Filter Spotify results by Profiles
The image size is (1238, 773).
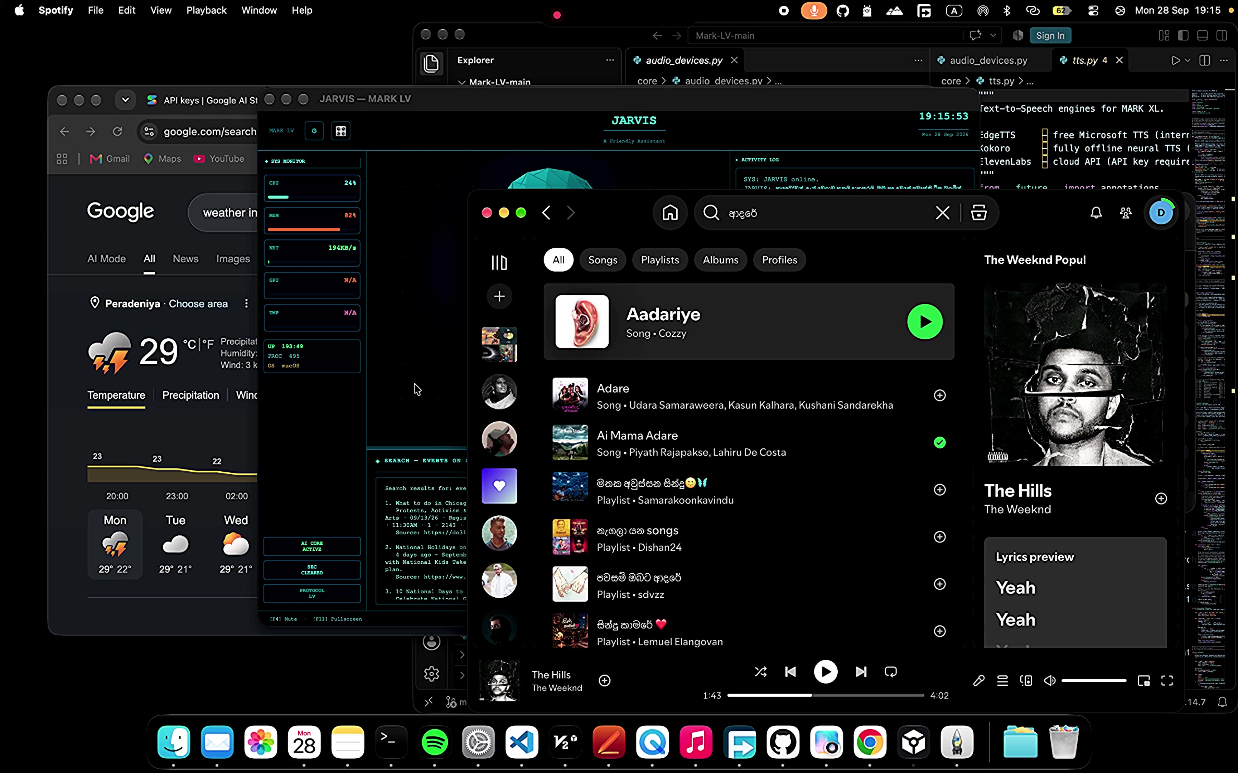click(x=779, y=260)
